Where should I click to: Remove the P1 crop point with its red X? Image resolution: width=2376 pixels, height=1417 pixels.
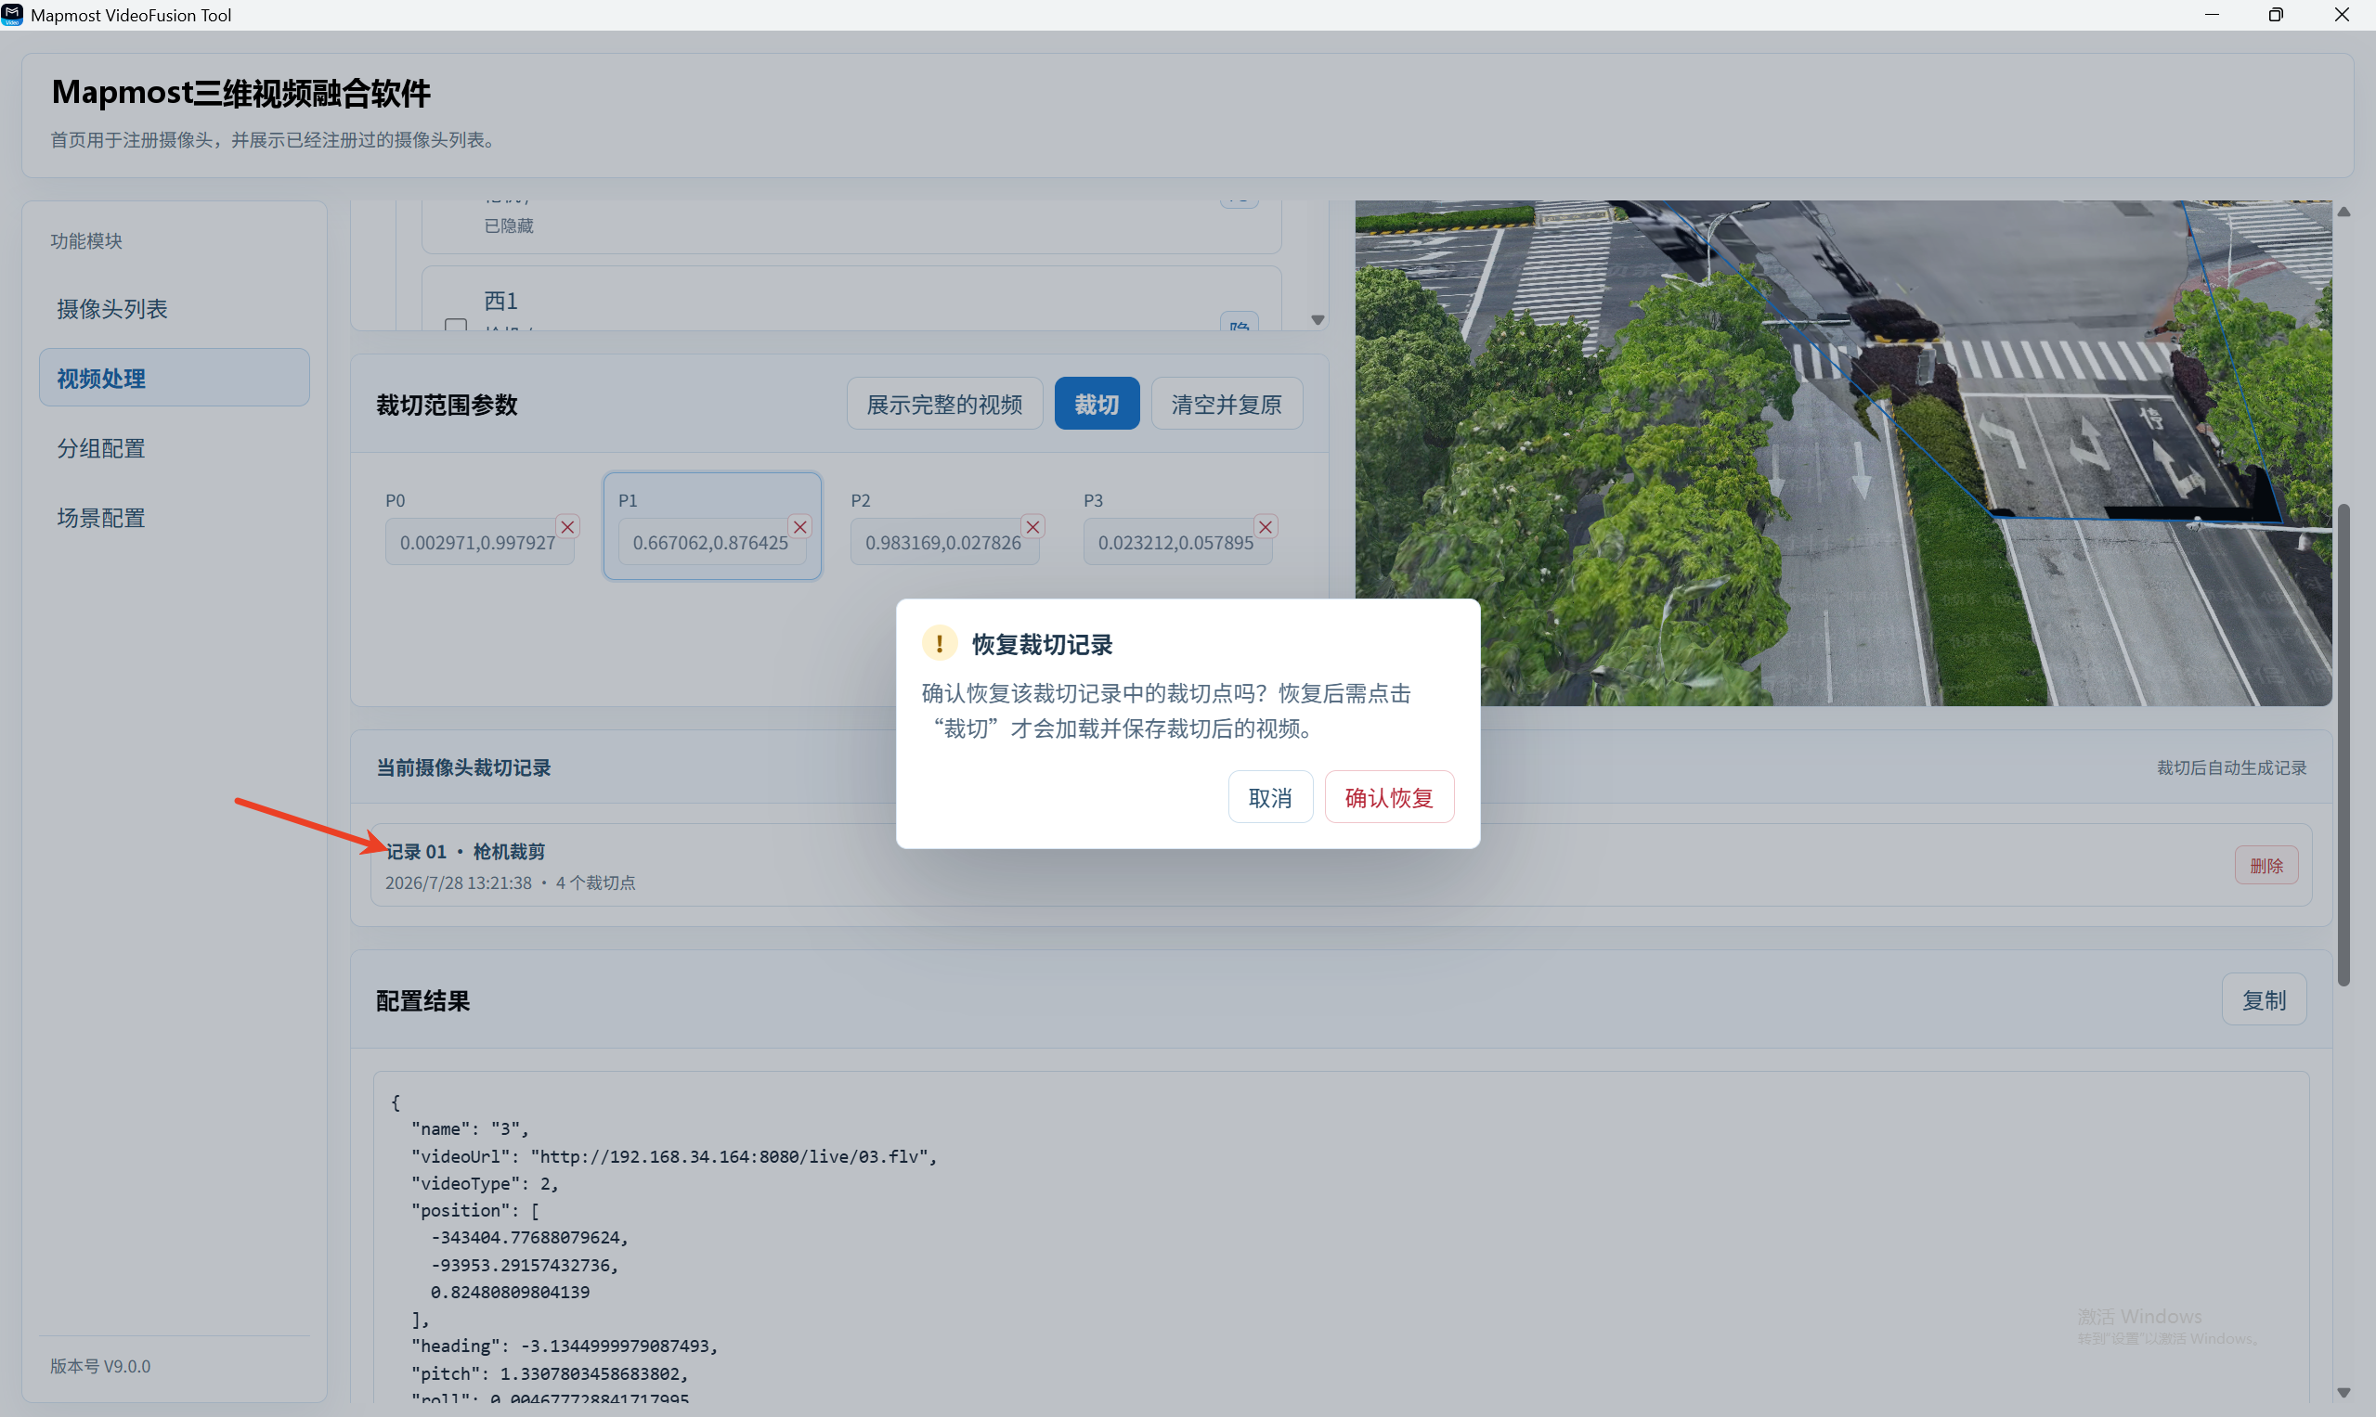799,527
